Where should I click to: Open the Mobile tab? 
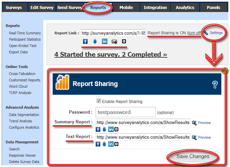point(126,7)
